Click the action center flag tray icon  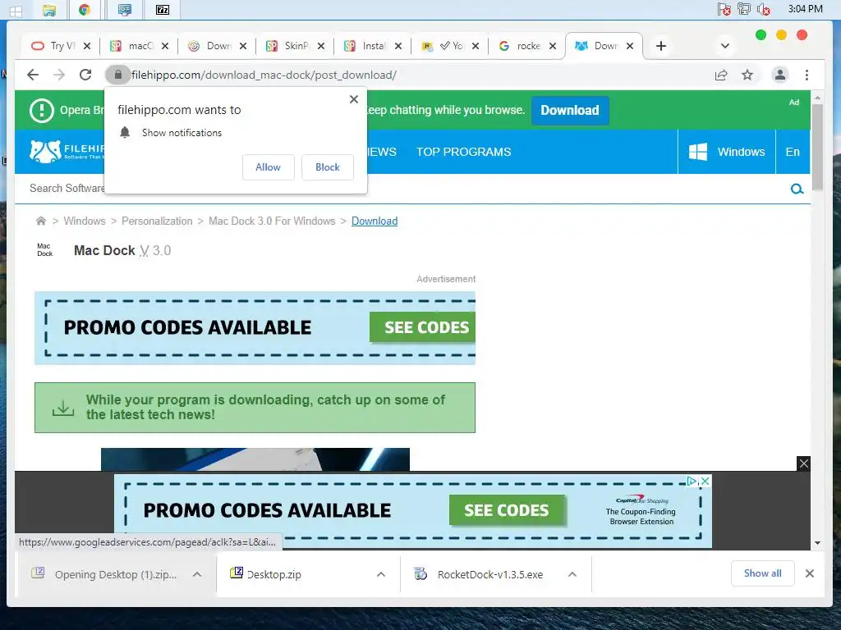(724, 9)
